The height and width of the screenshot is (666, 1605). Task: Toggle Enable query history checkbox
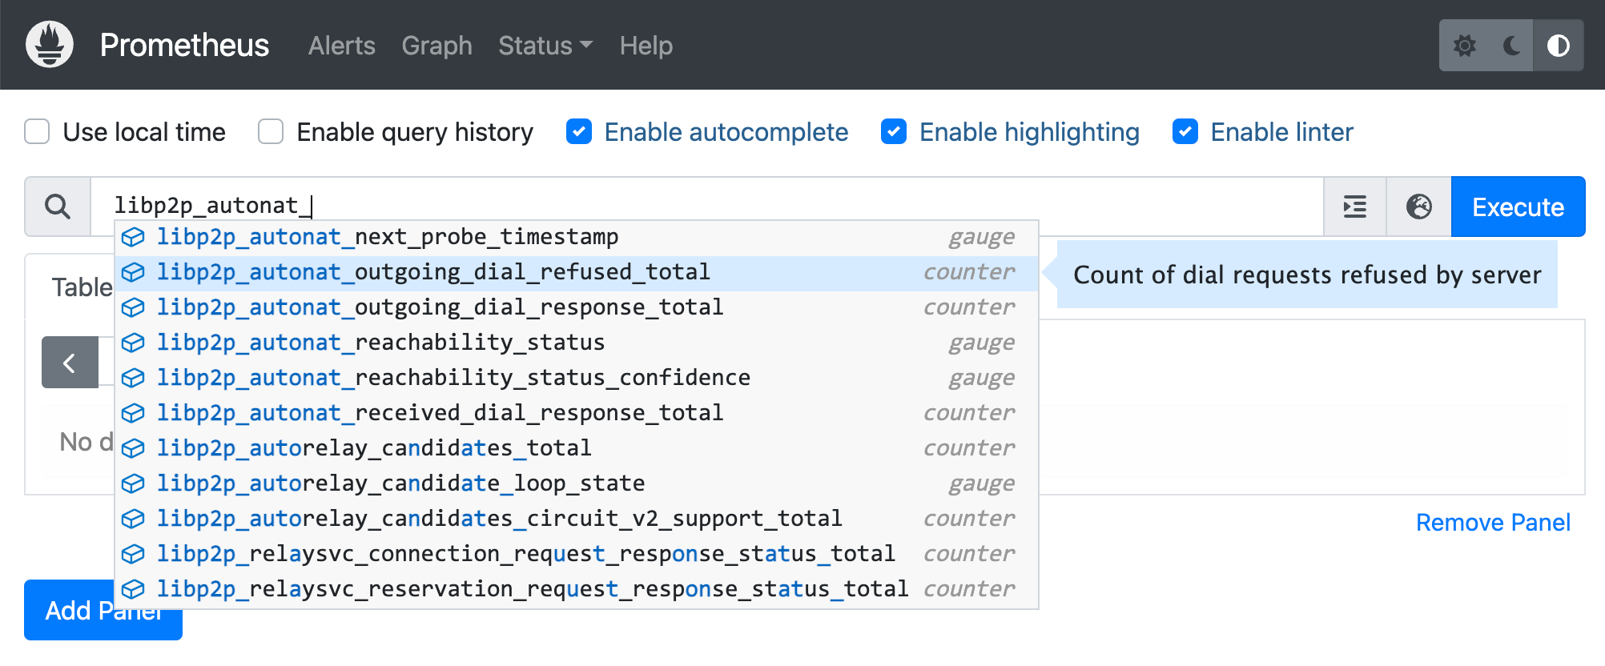[x=271, y=131]
